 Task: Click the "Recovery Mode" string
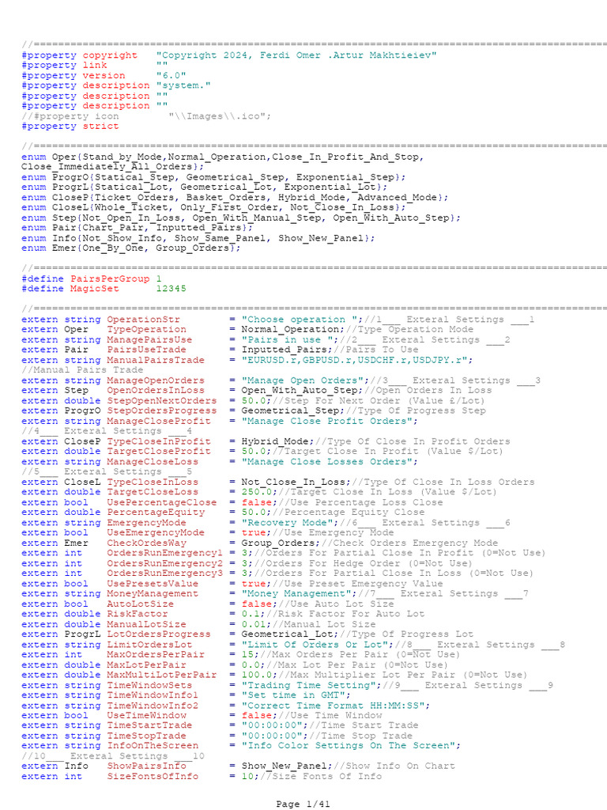pyautogui.click(x=287, y=523)
